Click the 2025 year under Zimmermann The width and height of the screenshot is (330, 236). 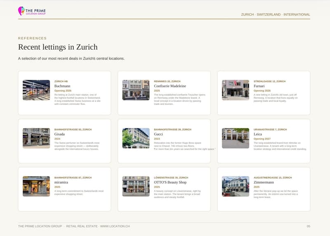point(257,187)
